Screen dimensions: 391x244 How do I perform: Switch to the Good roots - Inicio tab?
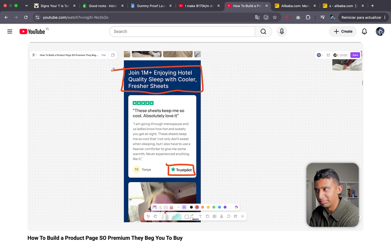[103, 6]
